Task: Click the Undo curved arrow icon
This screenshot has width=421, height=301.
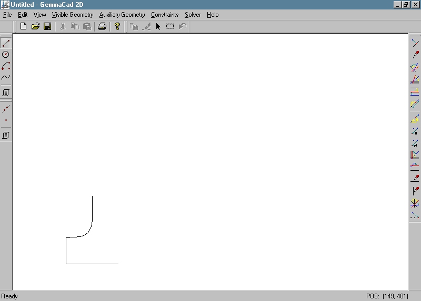Action: click(x=182, y=26)
